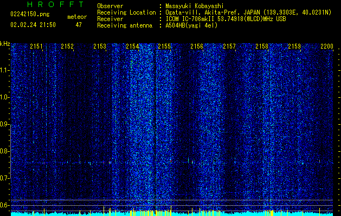Click the 2157 time marker
The height and width of the screenshot is (216, 341).
pos(229,46)
